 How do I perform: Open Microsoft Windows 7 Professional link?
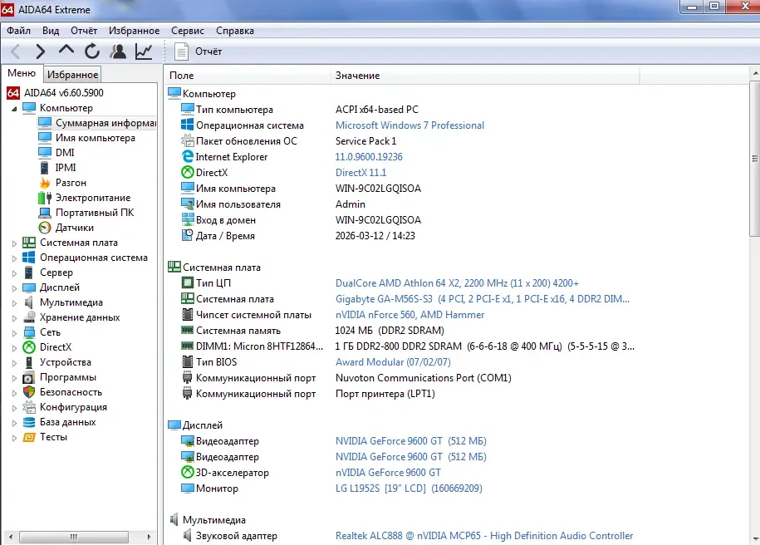pos(409,125)
